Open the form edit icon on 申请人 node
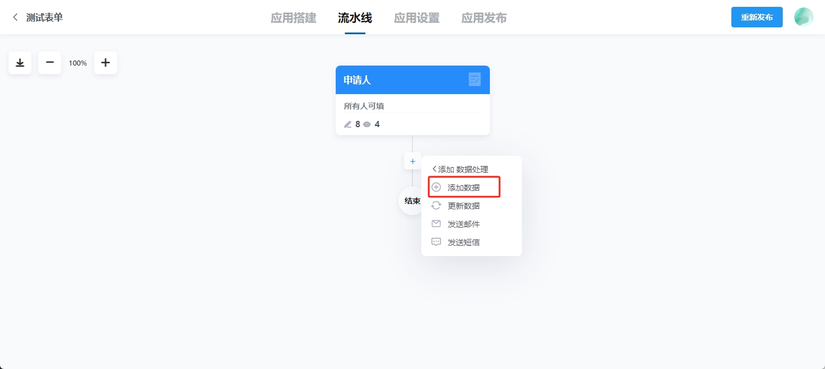Screen dimensions: 825x369 coord(475,79)
